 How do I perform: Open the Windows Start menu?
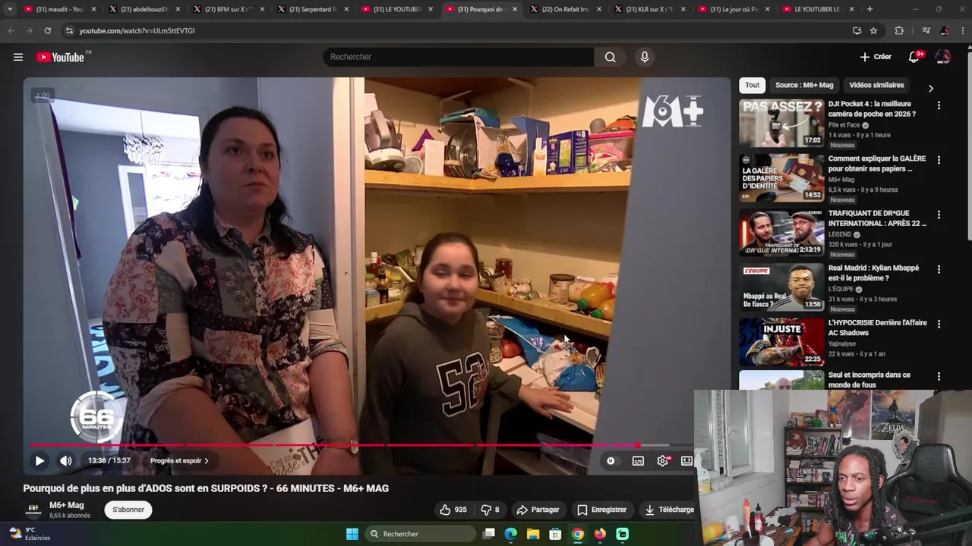(x=352, y=534)
